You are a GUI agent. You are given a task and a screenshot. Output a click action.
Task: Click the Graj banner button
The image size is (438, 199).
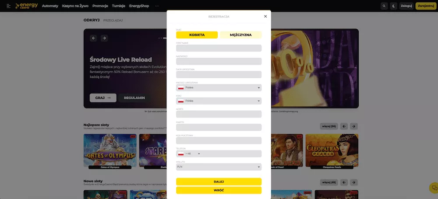(x=103, y=98)
